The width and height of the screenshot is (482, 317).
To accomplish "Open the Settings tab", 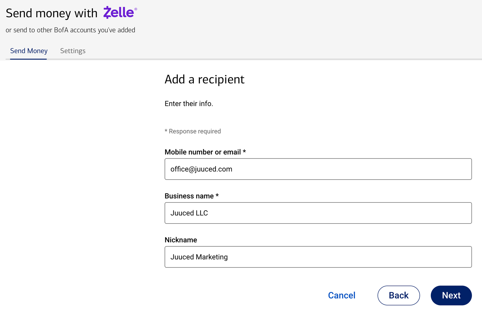I will point(73,51).
